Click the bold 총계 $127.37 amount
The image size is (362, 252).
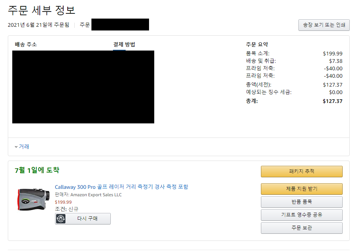tap(333, 101)
